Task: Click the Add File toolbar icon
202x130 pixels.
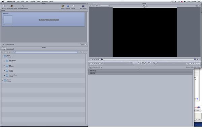Action: pyautogui.click(x=3, y=6)
